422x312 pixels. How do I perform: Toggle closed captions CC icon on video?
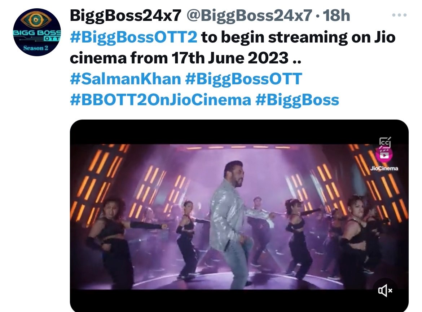coord(384,142)
